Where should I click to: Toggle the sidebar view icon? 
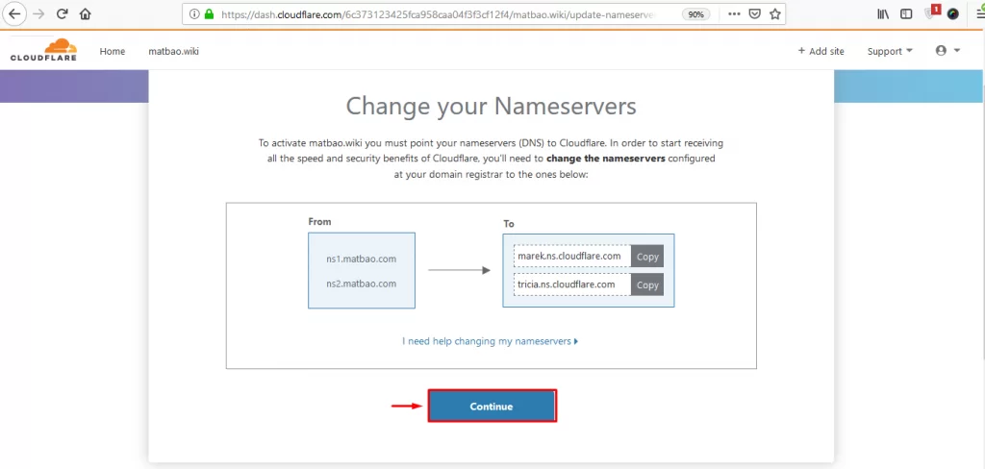[906, 13]
